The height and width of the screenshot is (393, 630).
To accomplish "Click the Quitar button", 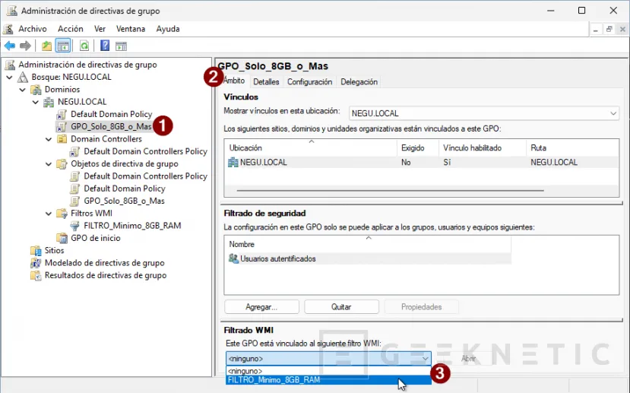I will point(341,307).
